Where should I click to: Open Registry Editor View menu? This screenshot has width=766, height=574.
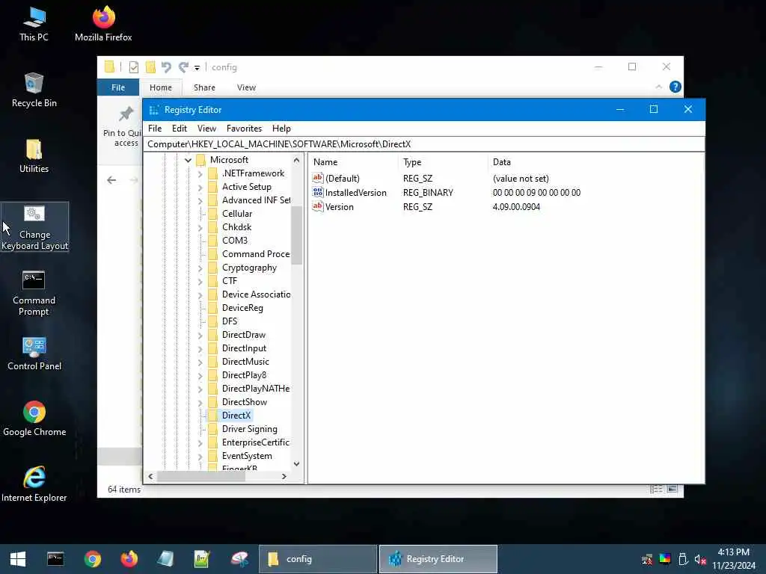coord(206,129)
